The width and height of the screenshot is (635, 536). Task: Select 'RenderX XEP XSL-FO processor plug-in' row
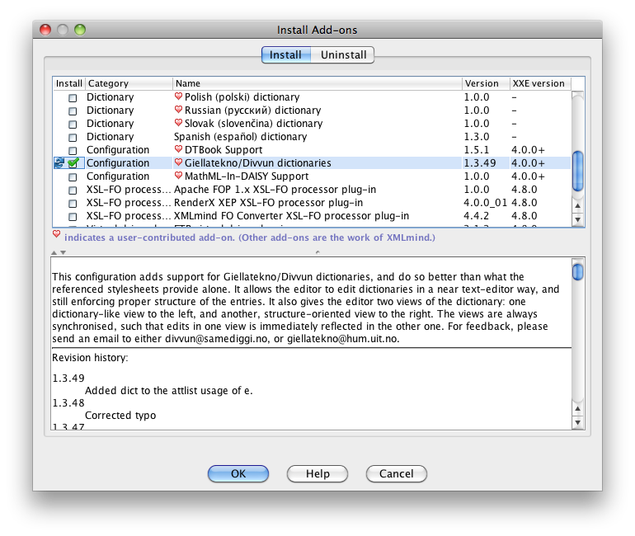click(x=312, y=203)
